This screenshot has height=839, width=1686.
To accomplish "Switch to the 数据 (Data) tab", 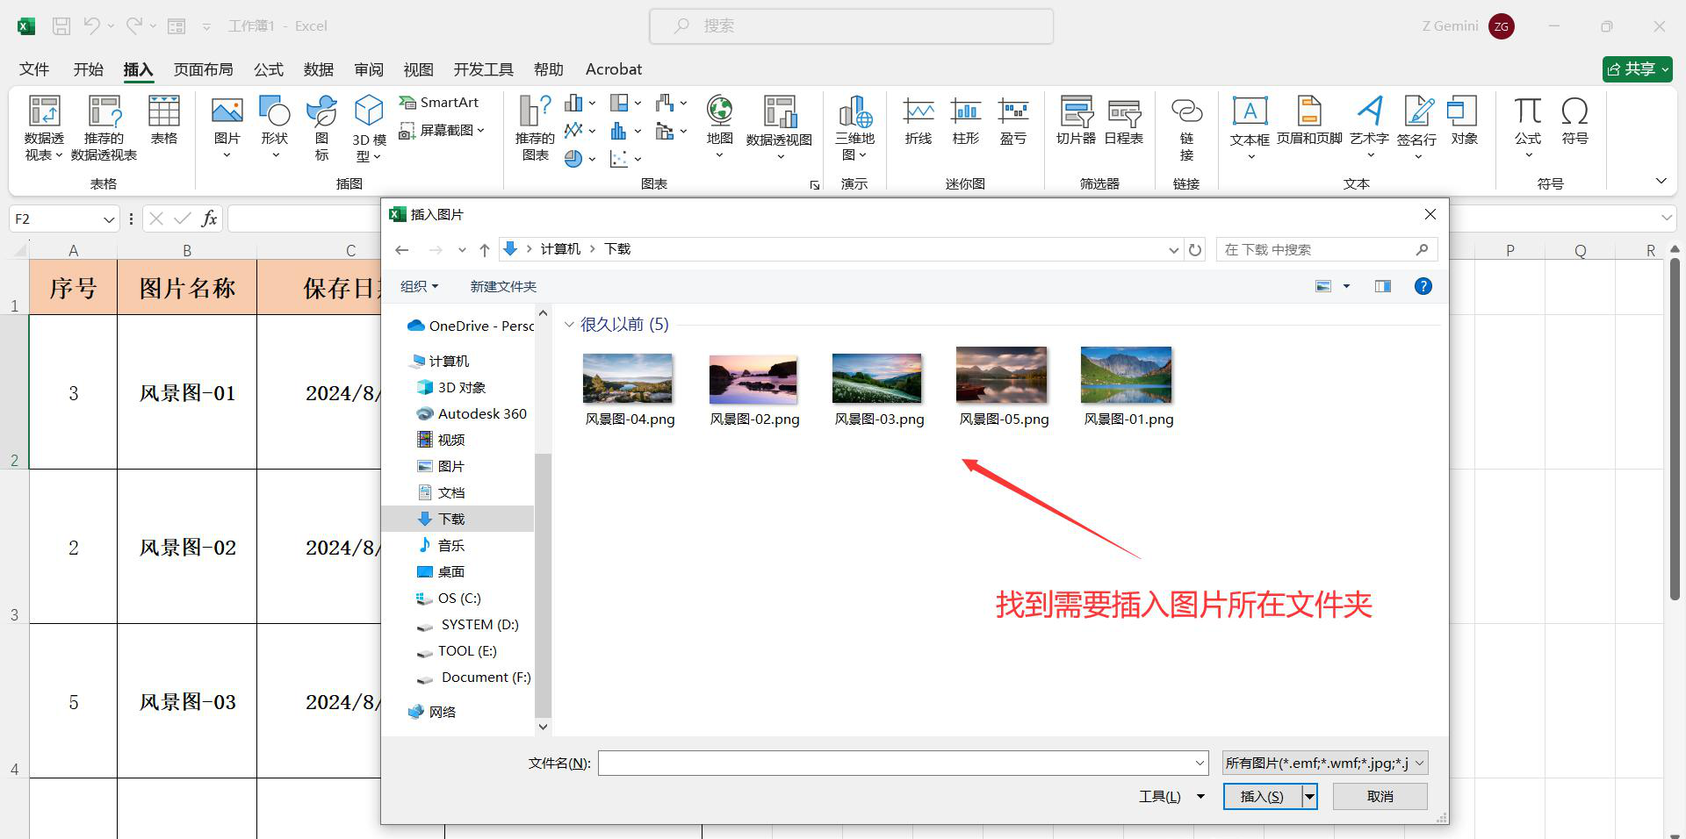I will (319, 69).
